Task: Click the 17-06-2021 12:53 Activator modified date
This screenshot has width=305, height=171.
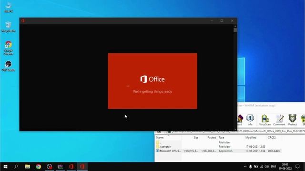Action: pos(255,147)
